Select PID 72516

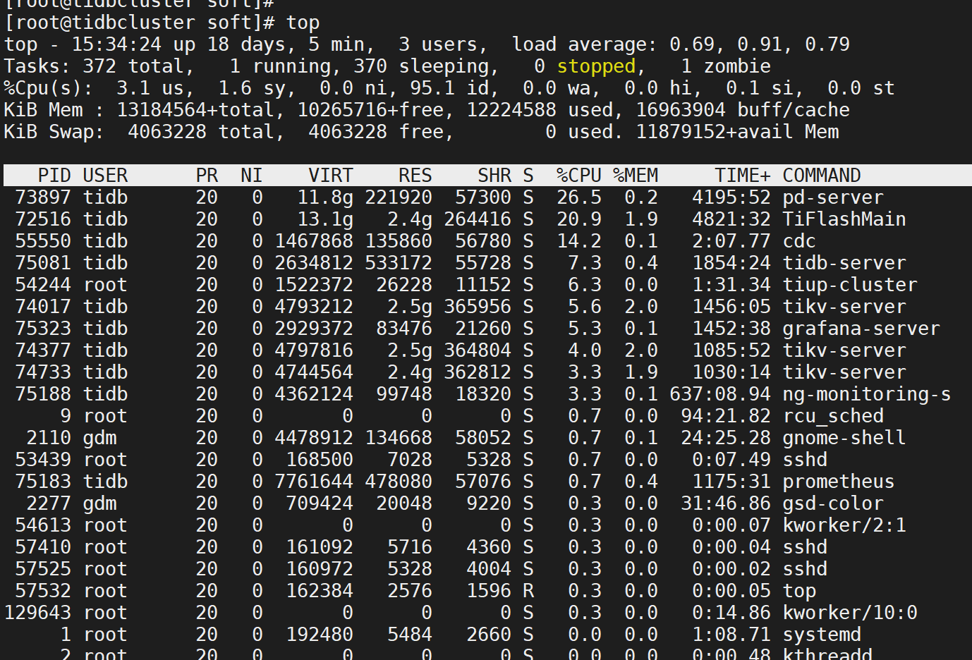[43, 219]
